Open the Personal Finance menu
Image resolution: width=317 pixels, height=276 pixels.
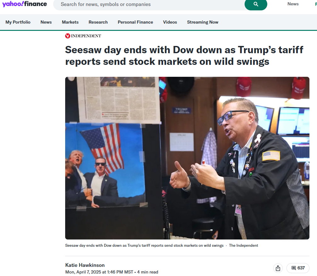tap(135, 22)
